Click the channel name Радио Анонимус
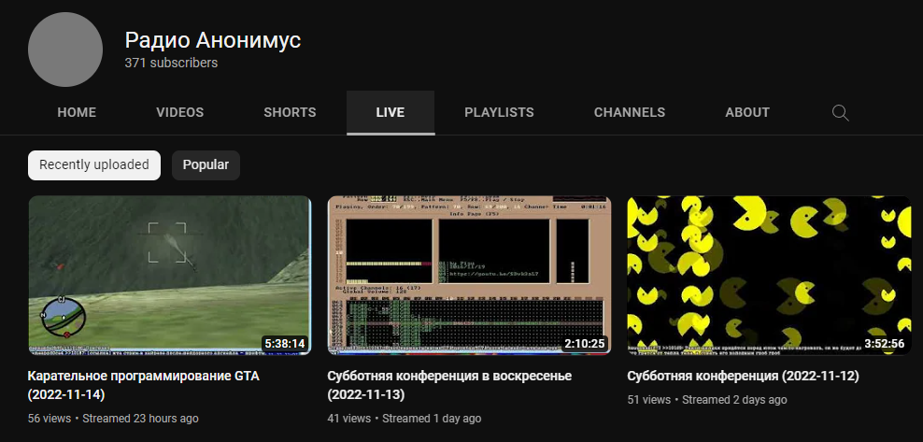The height and width of the screenshot is (442, 923). tap(212, 40)
